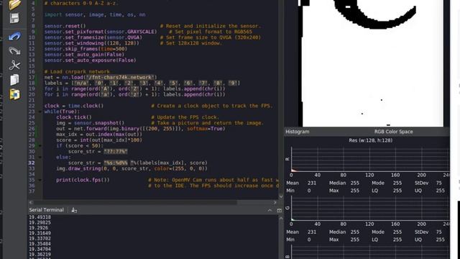Open the RGB Color Space dropdown
This screenshot has width=460, height=259.
[393, 132]
